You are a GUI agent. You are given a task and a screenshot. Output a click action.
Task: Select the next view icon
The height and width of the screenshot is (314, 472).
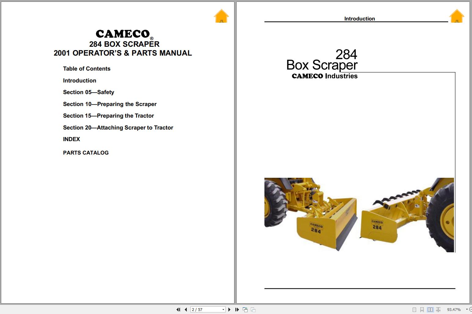253,309
